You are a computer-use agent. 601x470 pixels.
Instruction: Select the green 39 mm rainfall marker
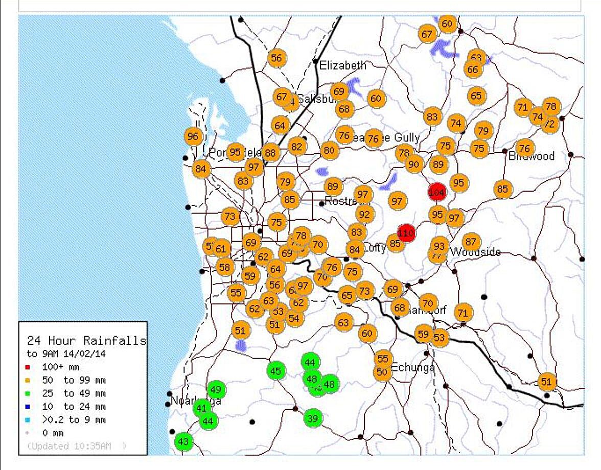pyautogui.click(x=313, y=418)
